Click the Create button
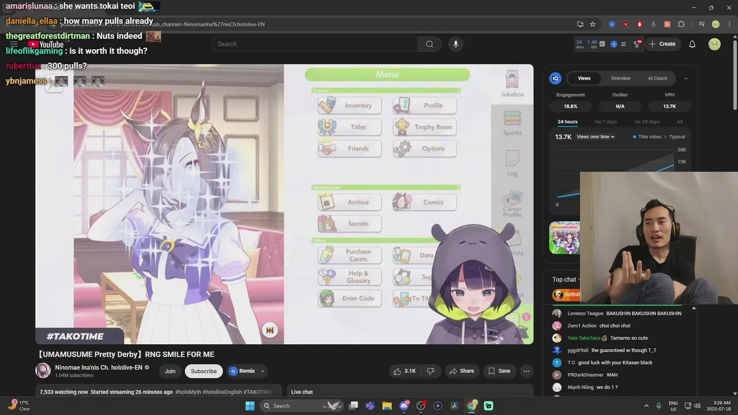This screenshot has height=415, width=738. [662, 44]
